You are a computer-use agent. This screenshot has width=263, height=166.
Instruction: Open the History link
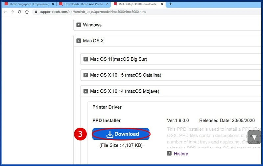(x=181, y=154)
